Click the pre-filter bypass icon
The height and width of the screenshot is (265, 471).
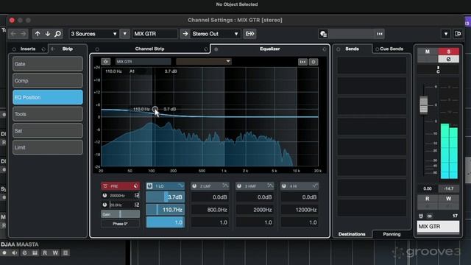[135, 186]
